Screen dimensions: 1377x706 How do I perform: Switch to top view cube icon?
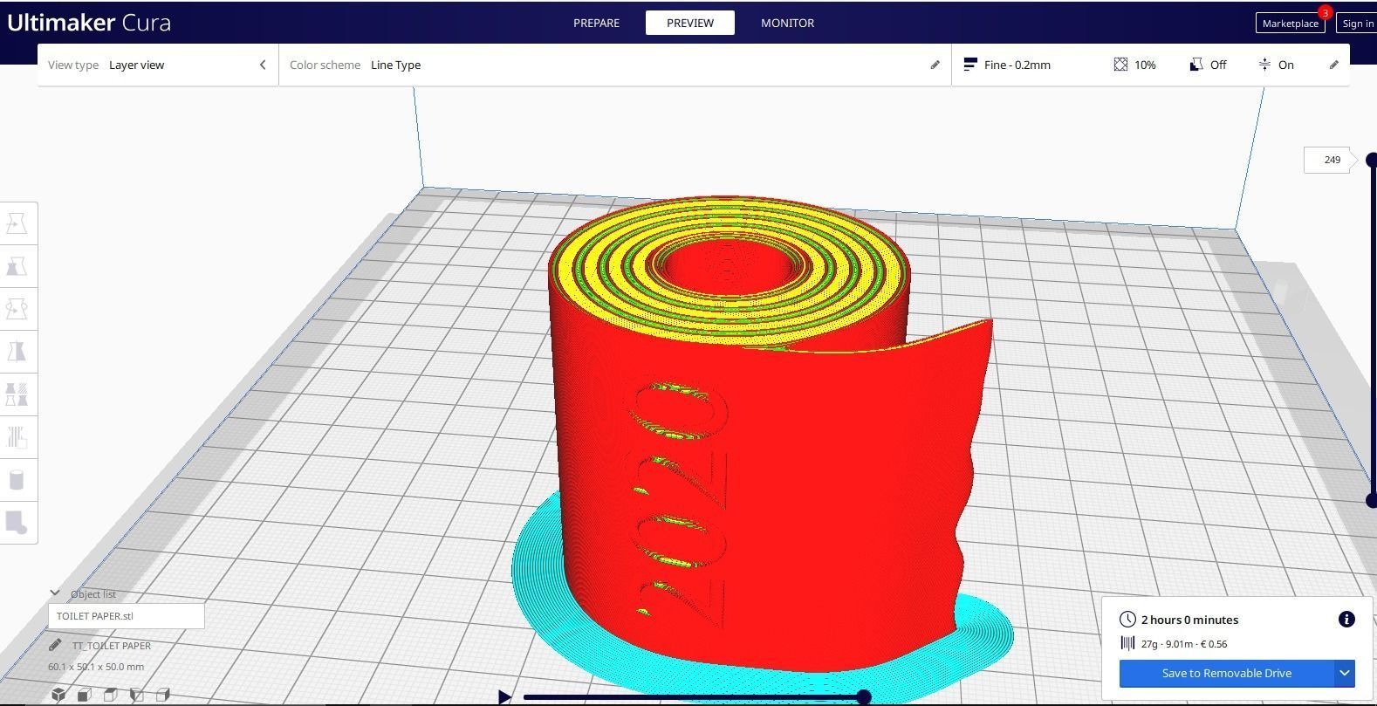[111, 695]
